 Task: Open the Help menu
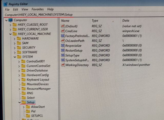[50, 9]
